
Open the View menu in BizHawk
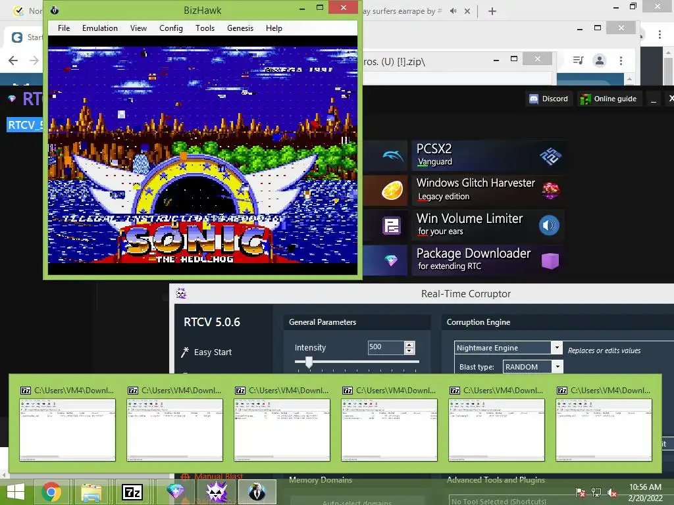tap(138, 28)
